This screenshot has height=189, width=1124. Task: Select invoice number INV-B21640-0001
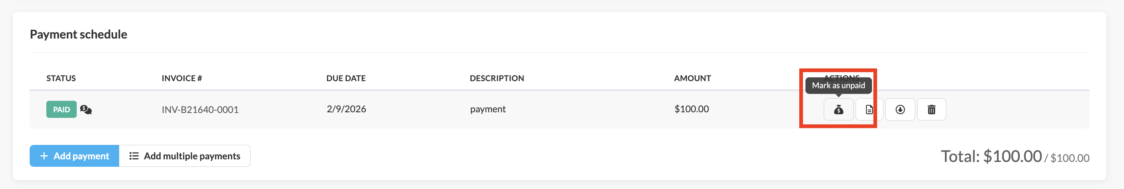(x=200, y=110)
